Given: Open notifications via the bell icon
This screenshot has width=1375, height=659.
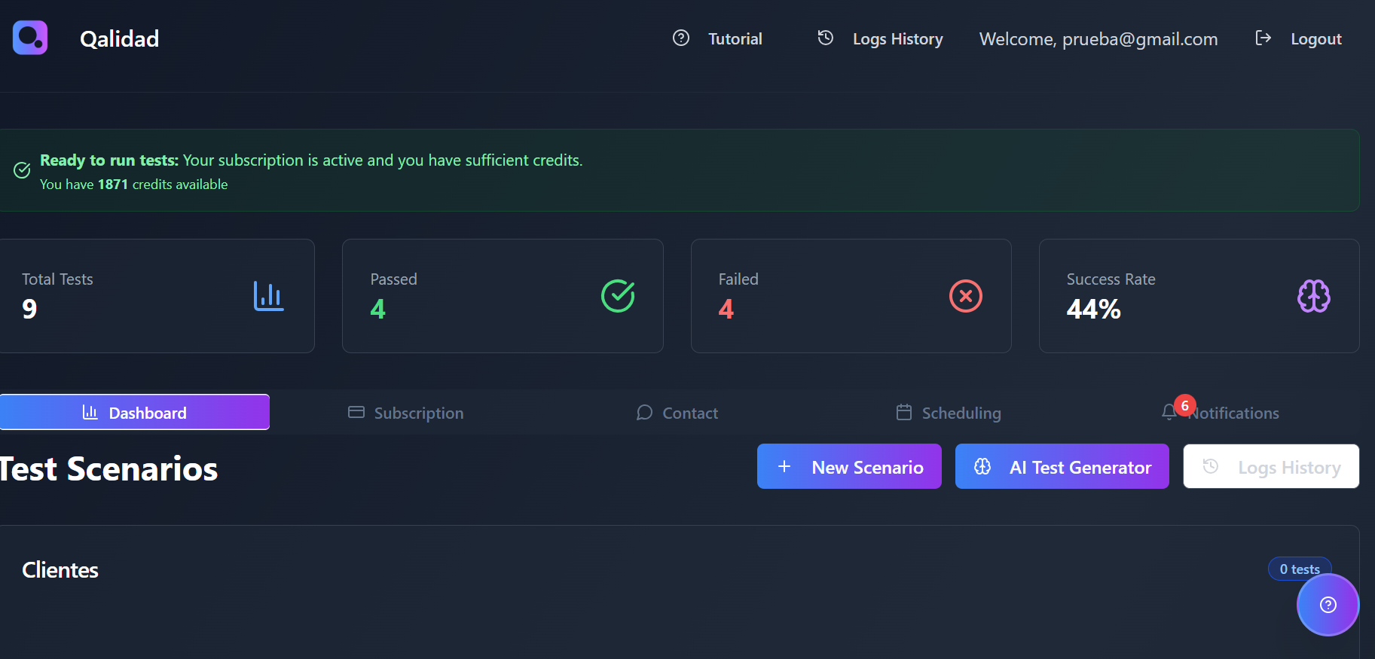Looking at the screenshot, I should [1169, 413].
